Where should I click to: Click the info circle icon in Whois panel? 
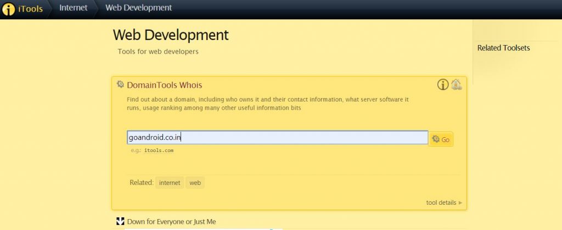pos(443,85)
